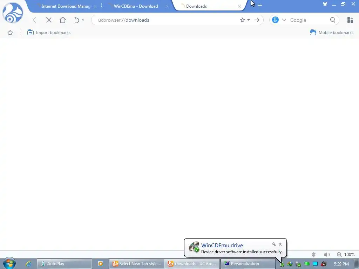Open dropdown arrow beside bookmark star
The width and height of the screenshot is (359, 269).
[x=249, y=20]
